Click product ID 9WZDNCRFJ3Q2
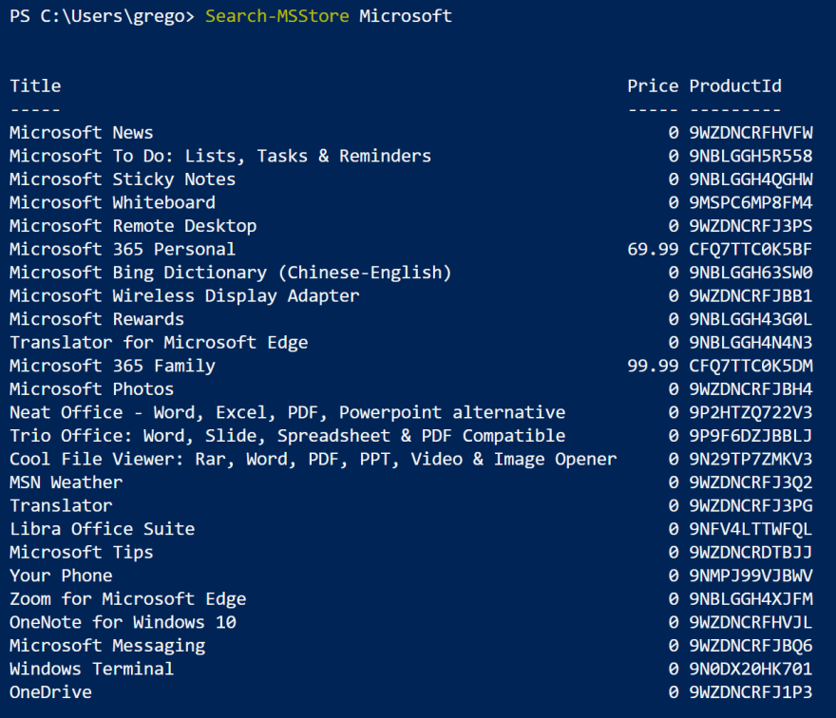836x718 pixels. pyautogui.click(x=751, y=482)
